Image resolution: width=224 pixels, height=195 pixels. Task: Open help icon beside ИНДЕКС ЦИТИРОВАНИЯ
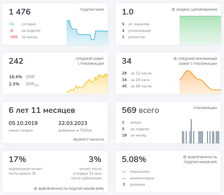click(x=173, y=10)
